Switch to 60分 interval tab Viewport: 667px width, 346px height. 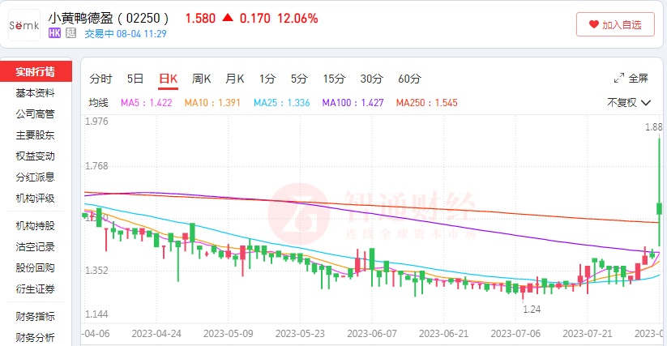point(409,79)
